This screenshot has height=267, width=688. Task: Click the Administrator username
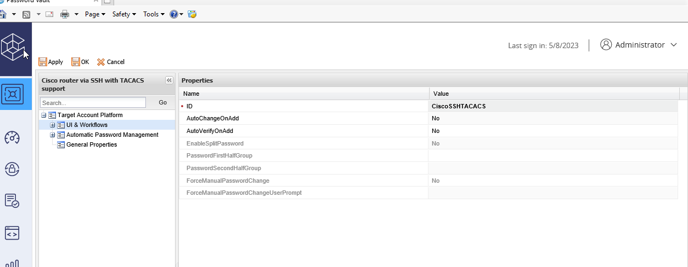(x=640, y=45)
